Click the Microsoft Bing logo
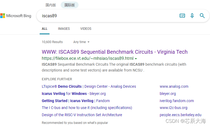 16,16
